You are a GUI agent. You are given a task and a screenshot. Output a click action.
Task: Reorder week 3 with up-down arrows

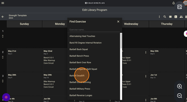tap(3, 81)
